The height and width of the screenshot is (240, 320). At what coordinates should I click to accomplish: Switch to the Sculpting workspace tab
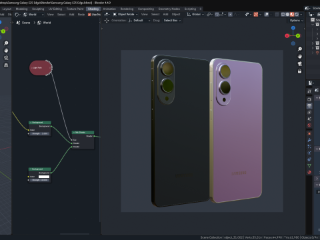click(38, 9)
